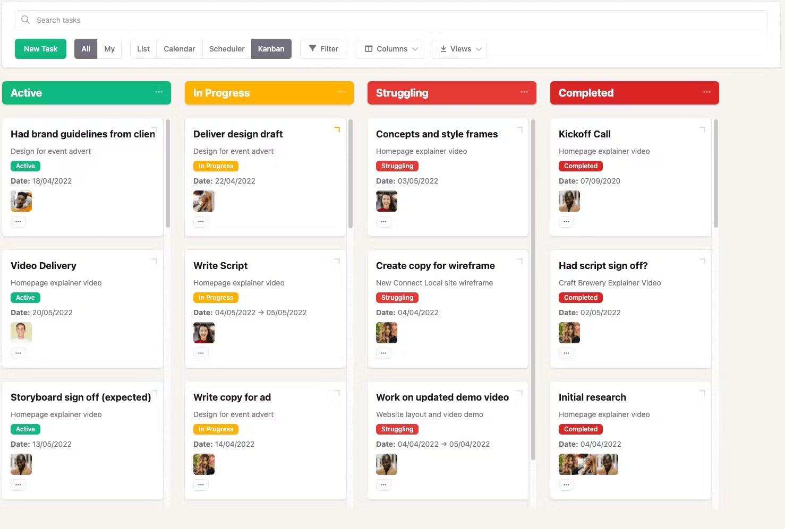Open more options on Had script sign off card
785x529 pixels.
tap(566, 353)
